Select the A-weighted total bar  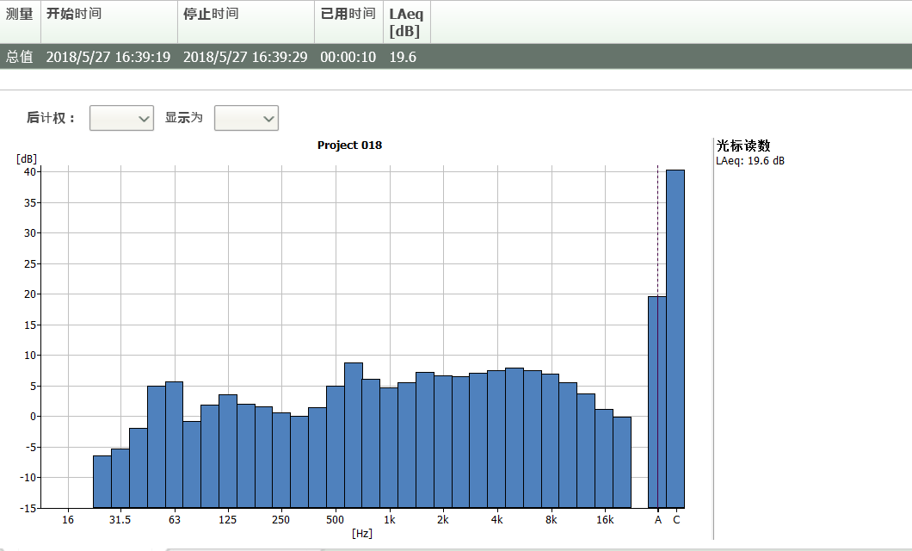coord(657,401)
